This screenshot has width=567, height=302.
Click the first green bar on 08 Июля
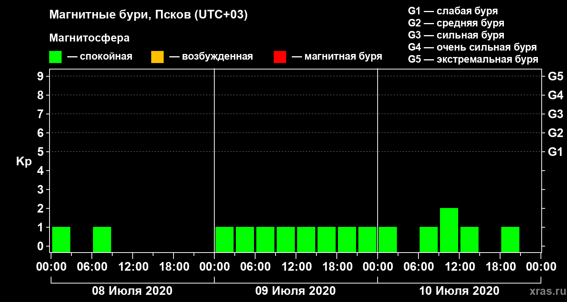click(x=61, y=239)
